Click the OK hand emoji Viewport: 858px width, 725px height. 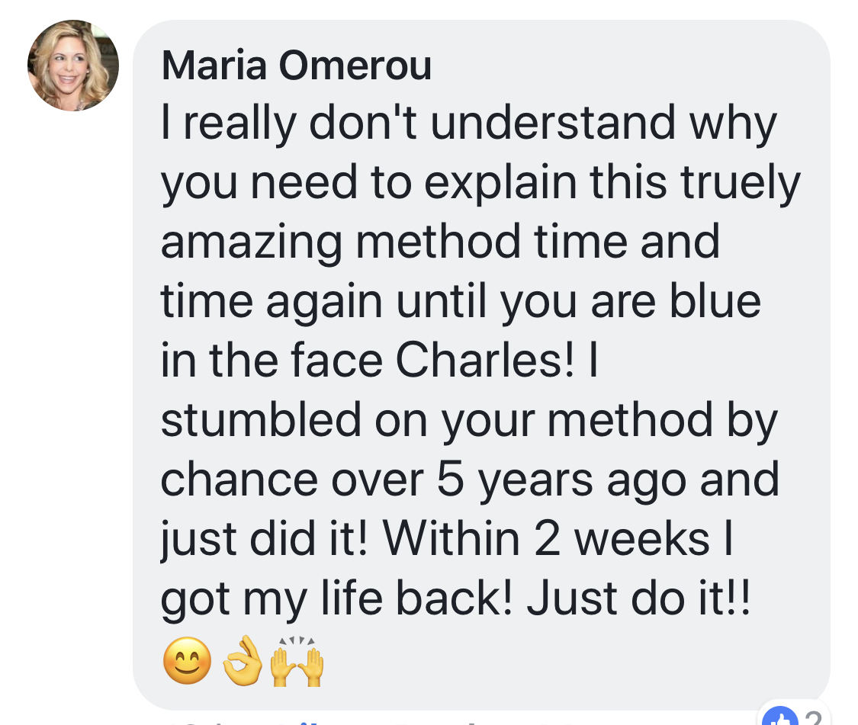[x=243, y=660]
